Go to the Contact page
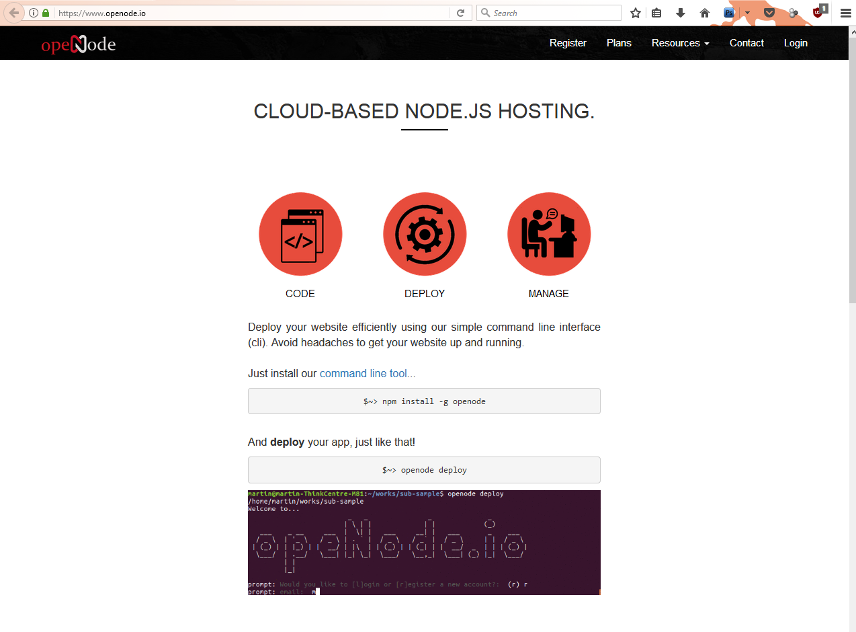Image resolution: width=856 pixels, height=632 pixels. click(746, 43)
